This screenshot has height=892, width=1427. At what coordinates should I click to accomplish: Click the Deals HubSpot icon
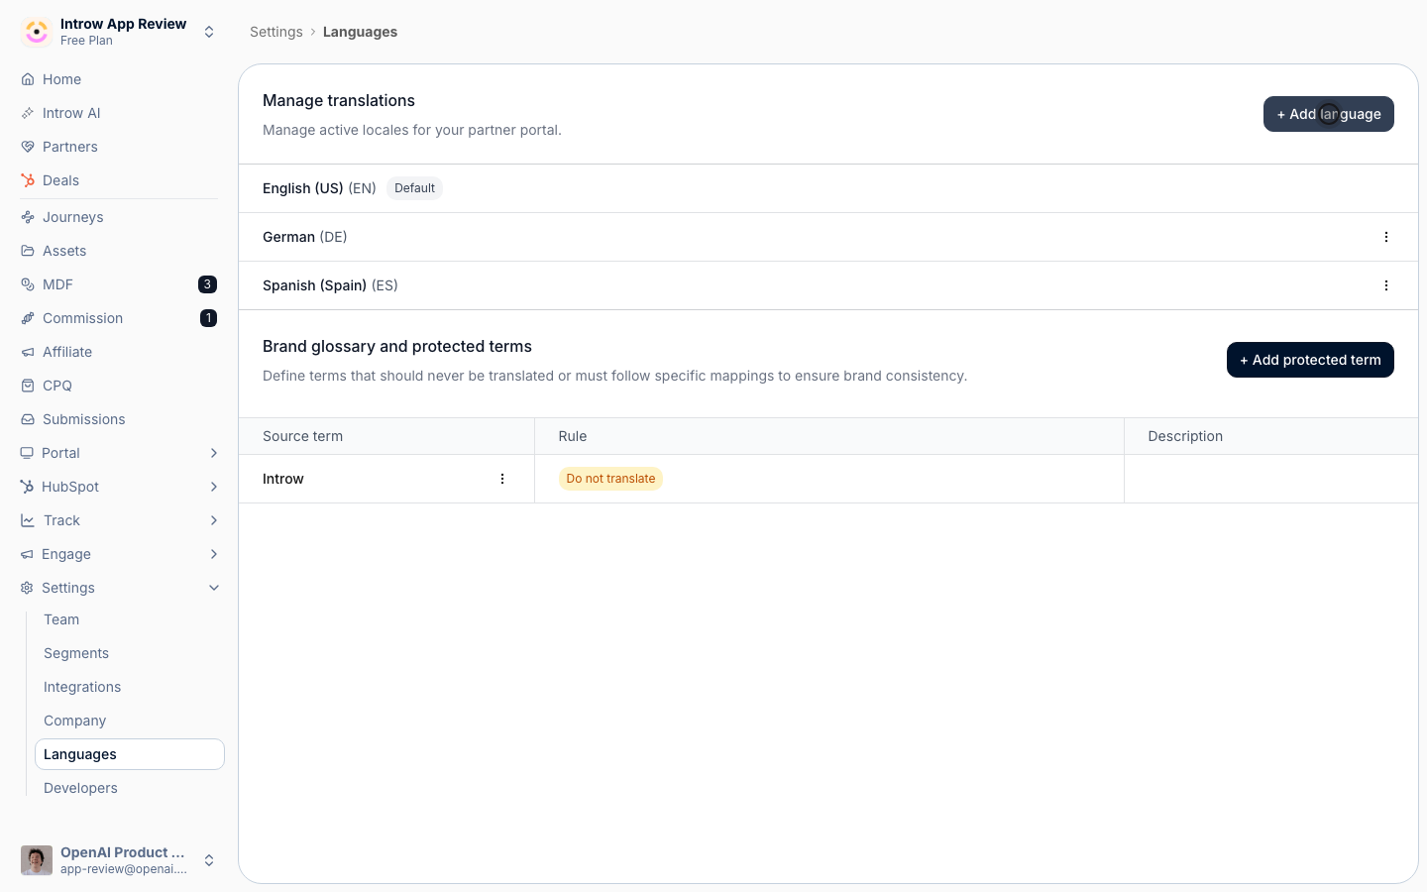tap(28, 180)
